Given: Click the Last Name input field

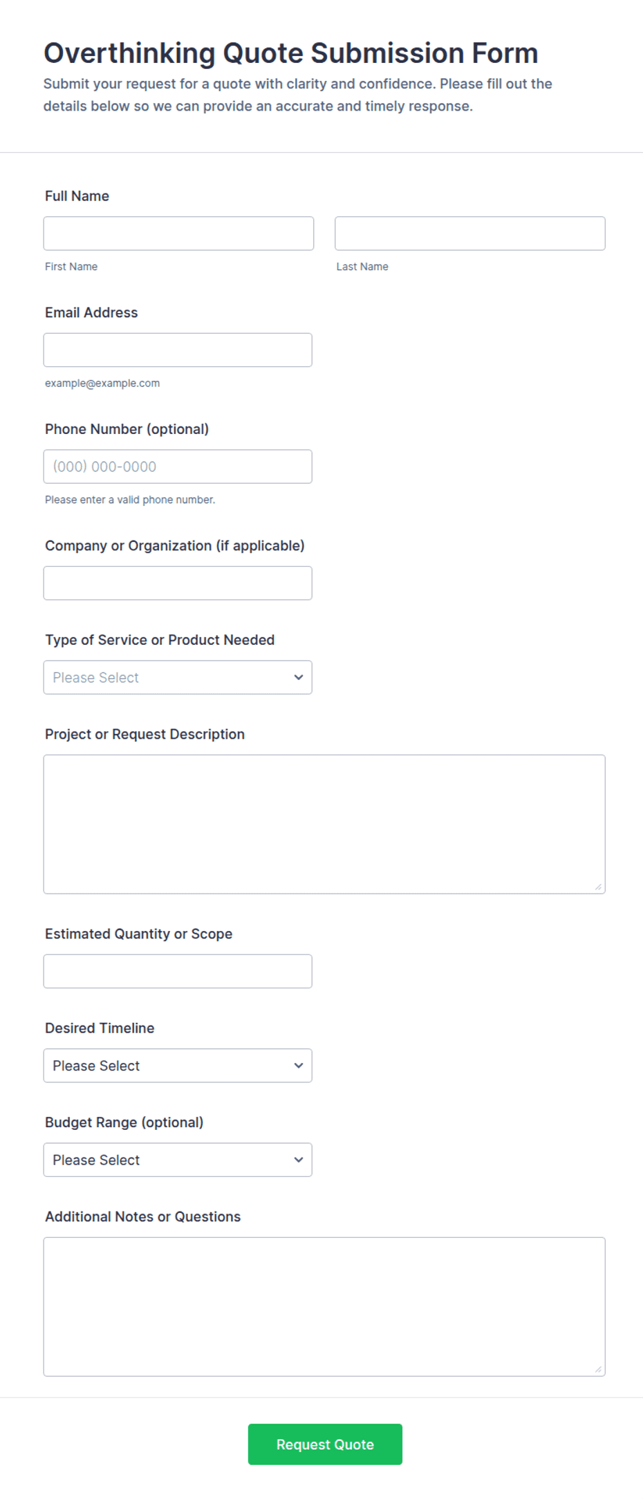Looking at the screenshot, I should tap(470, 234).
